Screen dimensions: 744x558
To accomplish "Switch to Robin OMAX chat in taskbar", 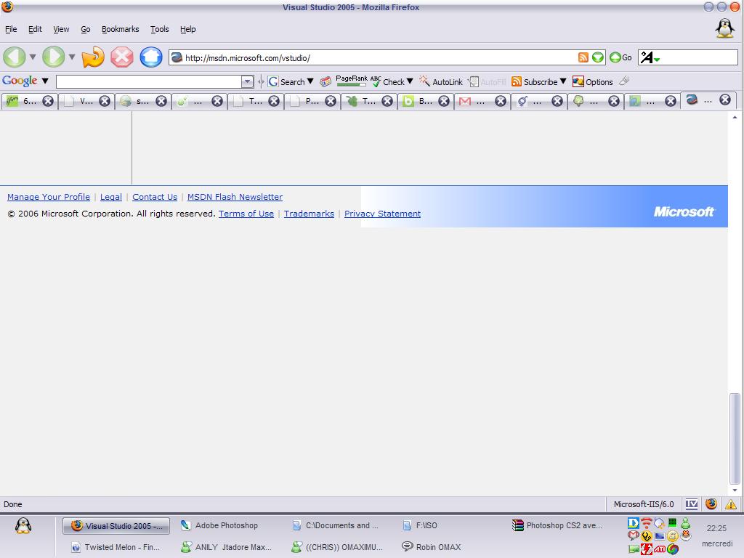I will 431,546.
